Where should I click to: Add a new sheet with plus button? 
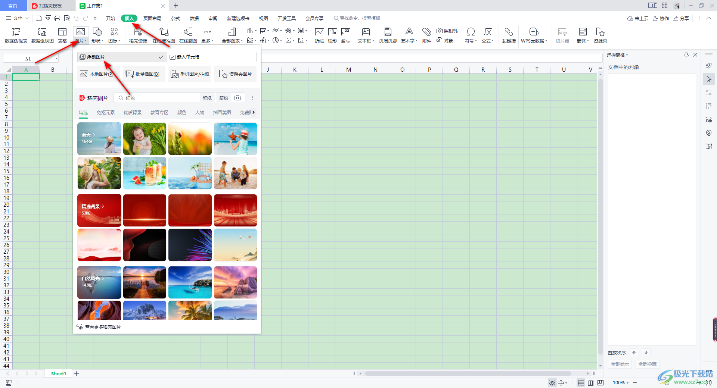click(76, 373)
